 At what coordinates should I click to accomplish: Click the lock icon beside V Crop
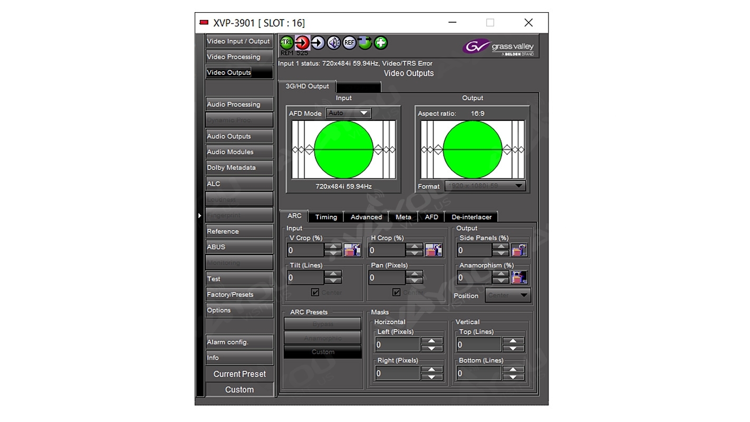click(352, 250)
